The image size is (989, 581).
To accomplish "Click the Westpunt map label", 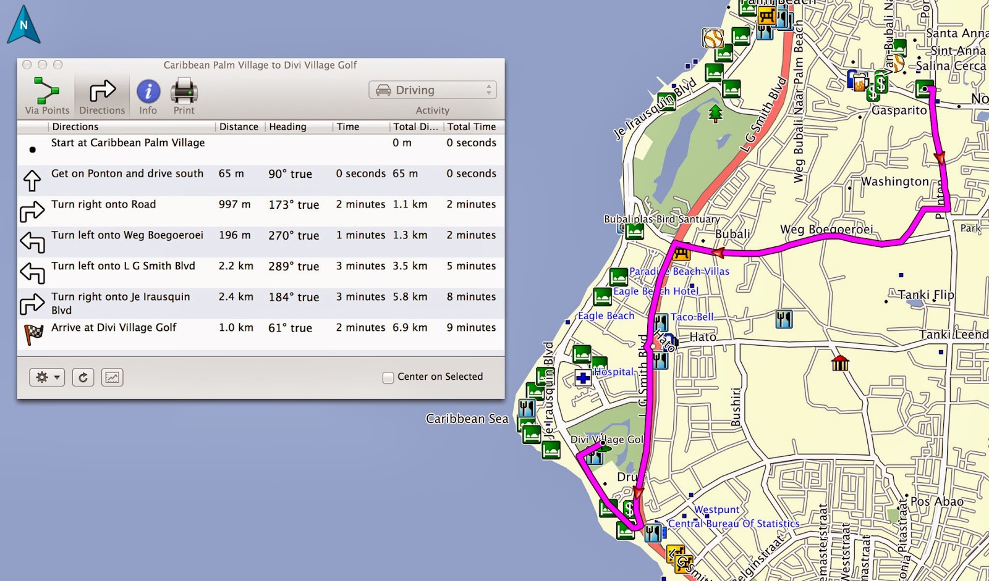I will 717,509.
